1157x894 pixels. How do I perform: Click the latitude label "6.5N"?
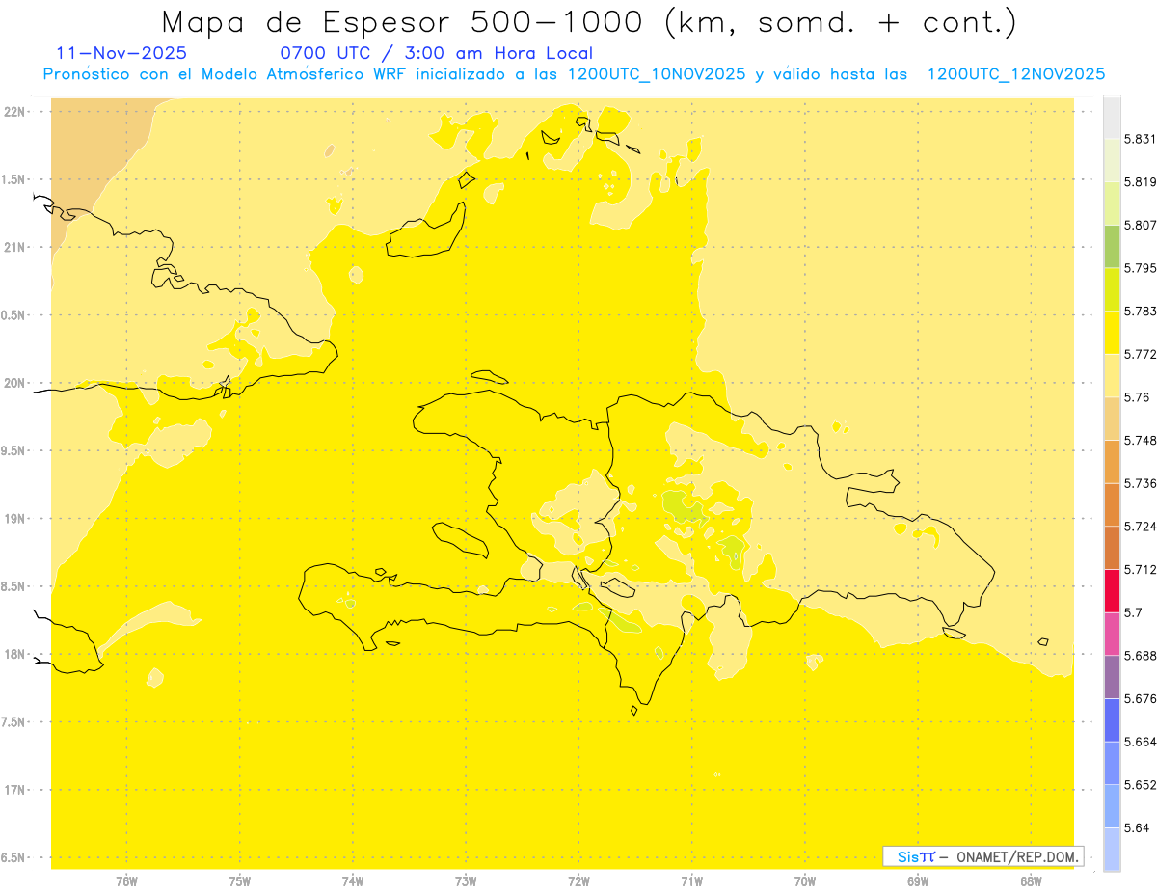[x=14, y=857]
